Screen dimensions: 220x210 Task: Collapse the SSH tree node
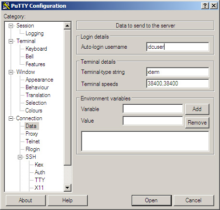(x=20, y=157)
